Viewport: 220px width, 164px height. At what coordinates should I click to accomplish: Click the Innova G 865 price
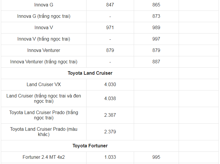156,5
